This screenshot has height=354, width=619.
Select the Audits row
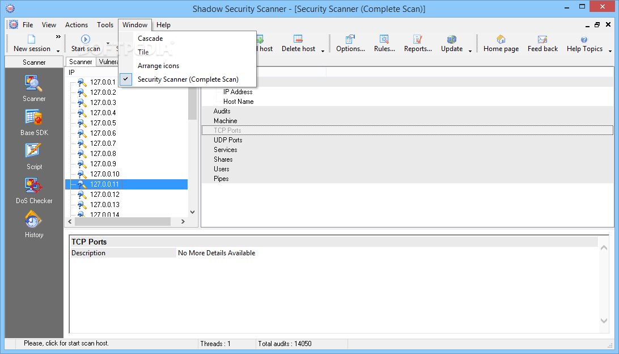(408, 111)
